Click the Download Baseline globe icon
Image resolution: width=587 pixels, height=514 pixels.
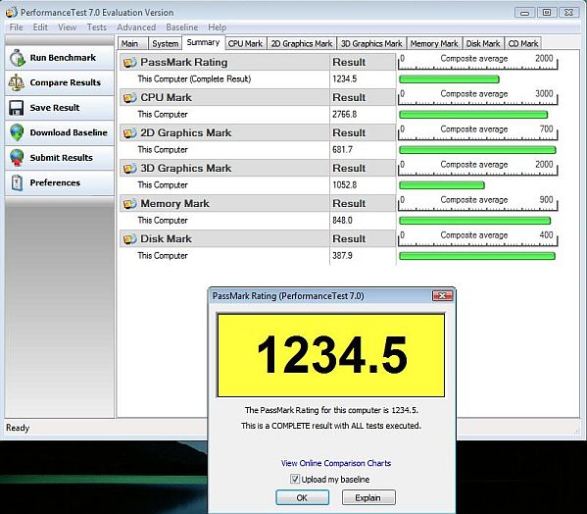click(17, 132)
